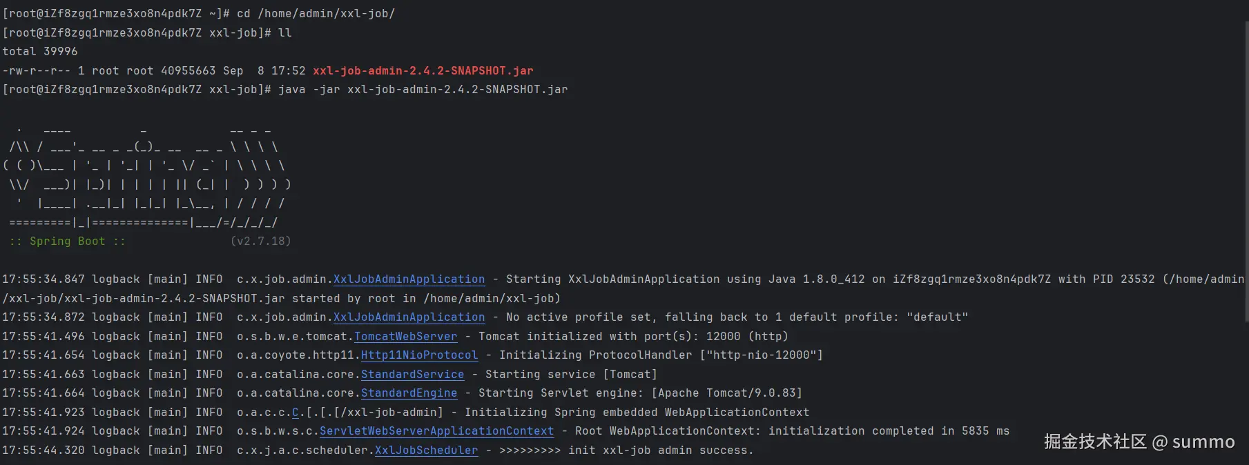The image size is (1249, 465).
Task: Open the TomcatWebServer class link
Action: click(405, 337)
